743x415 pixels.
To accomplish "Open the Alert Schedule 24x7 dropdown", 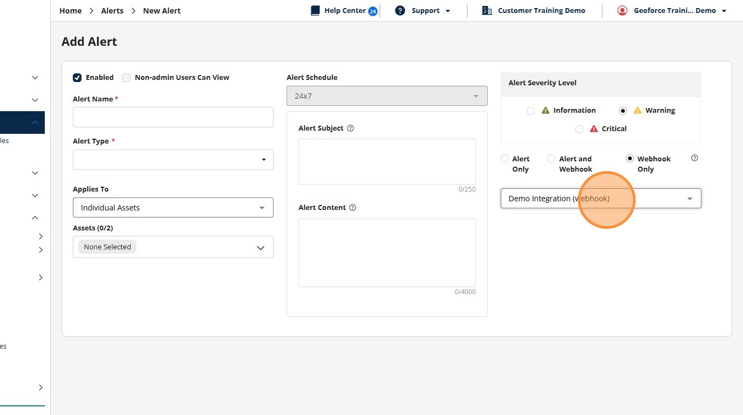I will [x=387, y=96].
